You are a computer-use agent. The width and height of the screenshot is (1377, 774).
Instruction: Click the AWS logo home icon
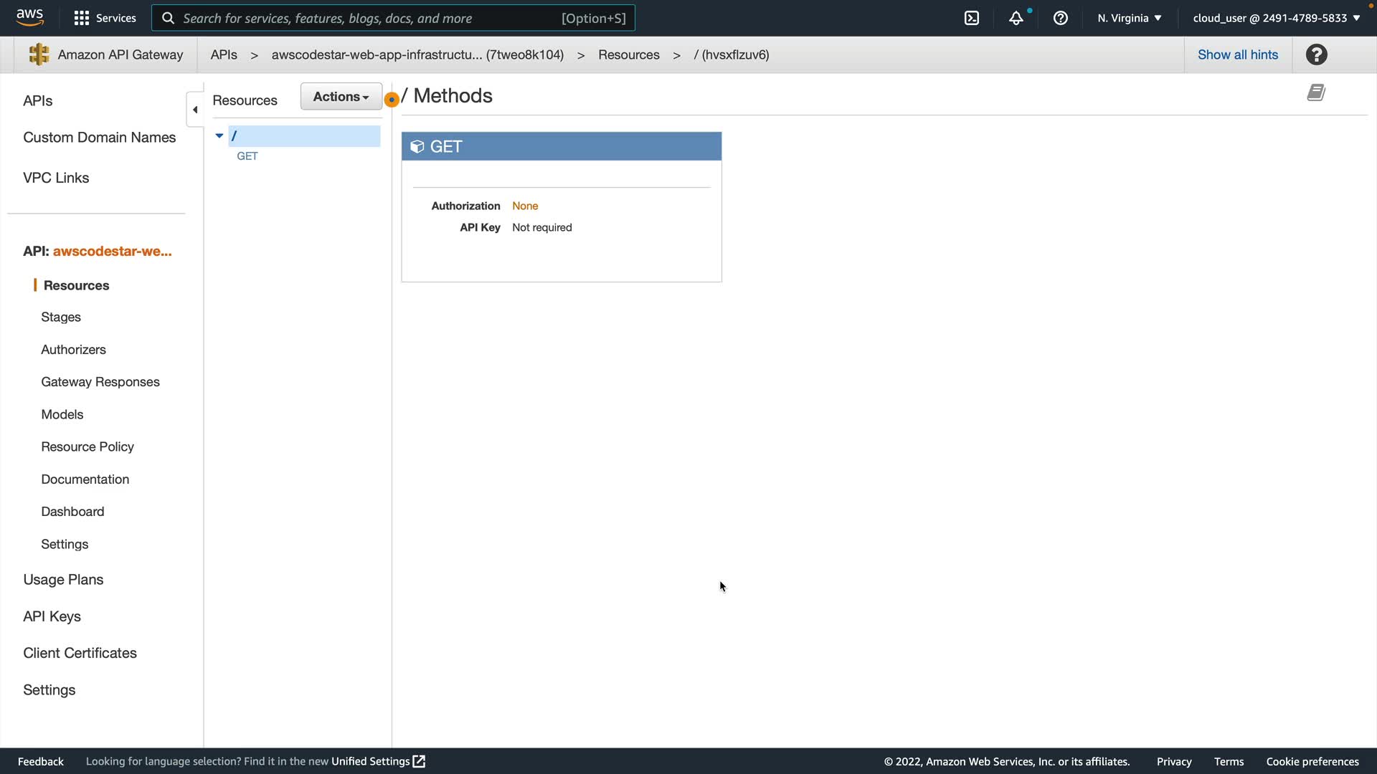click(x=29, y=17)
